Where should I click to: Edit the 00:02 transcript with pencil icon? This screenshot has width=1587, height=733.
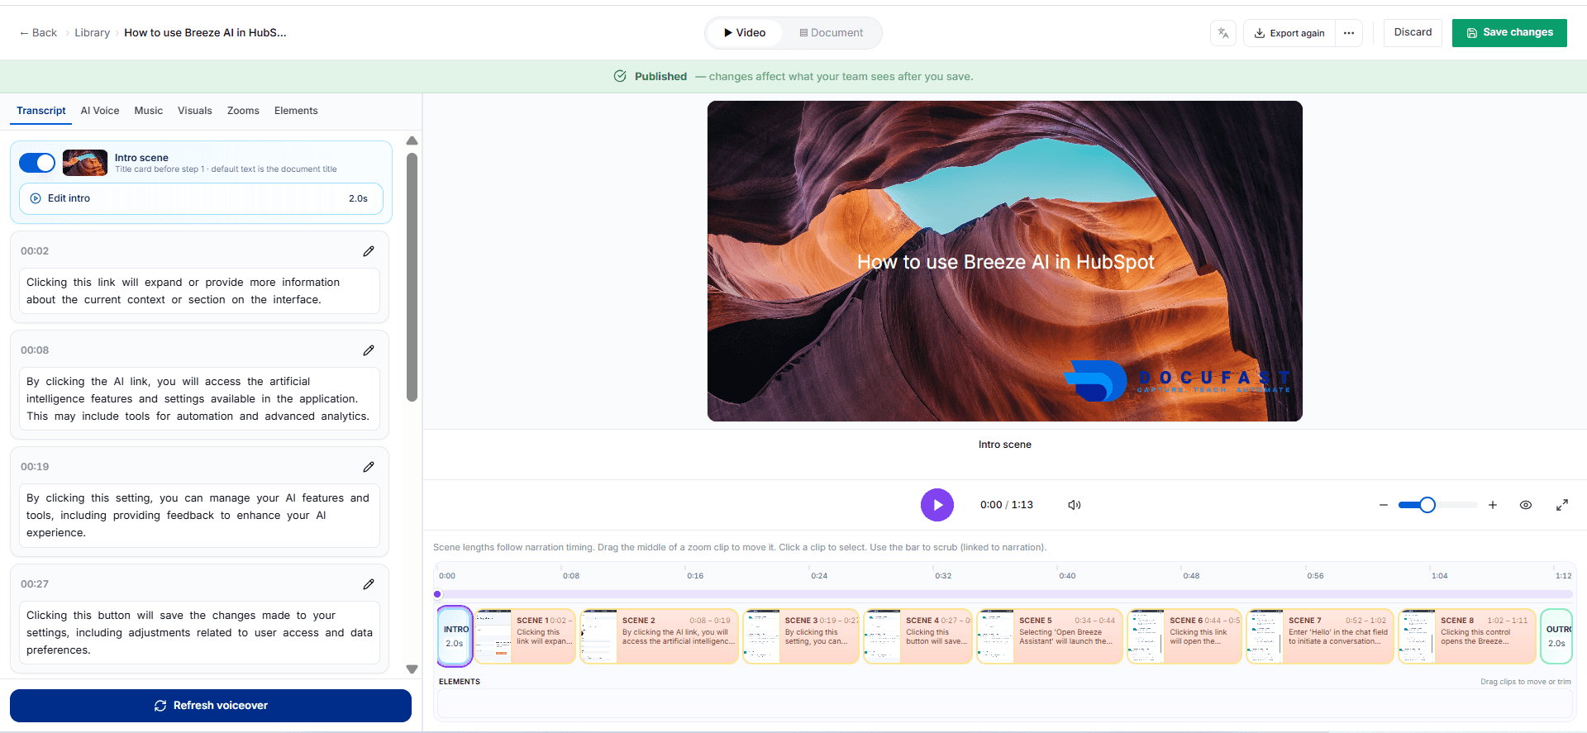(369, 251)
